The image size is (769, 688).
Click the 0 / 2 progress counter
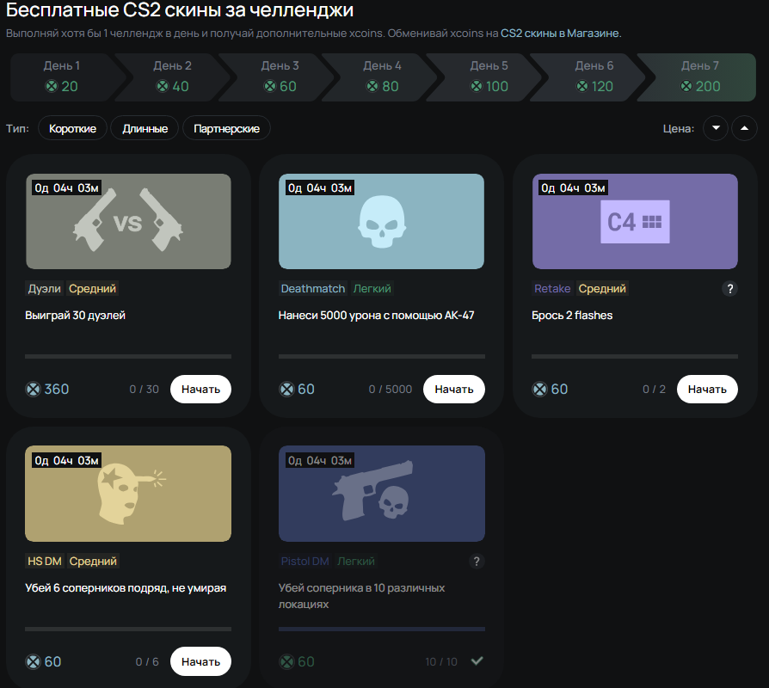[655, 390]
